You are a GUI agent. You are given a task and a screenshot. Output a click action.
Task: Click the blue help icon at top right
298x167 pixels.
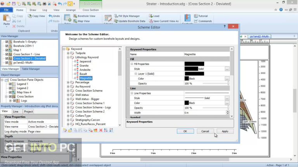281,10
